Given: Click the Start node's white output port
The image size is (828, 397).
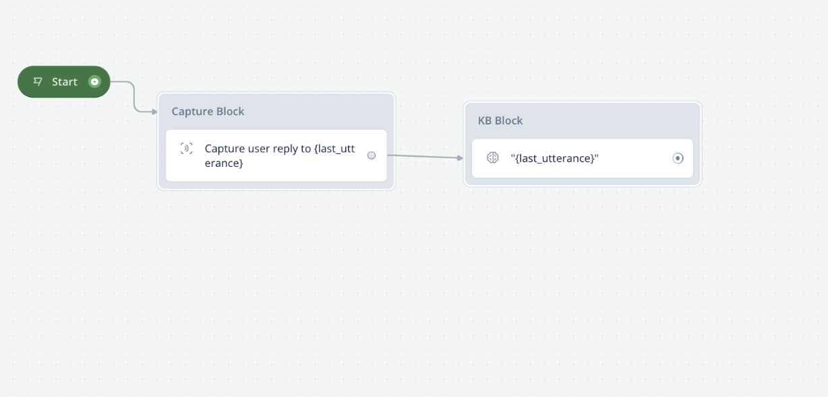Looking at the screenshot, I should (95, 82).
